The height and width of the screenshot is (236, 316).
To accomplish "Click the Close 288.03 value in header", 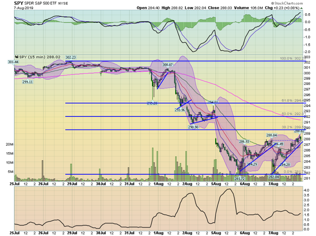I will (220, 8).
